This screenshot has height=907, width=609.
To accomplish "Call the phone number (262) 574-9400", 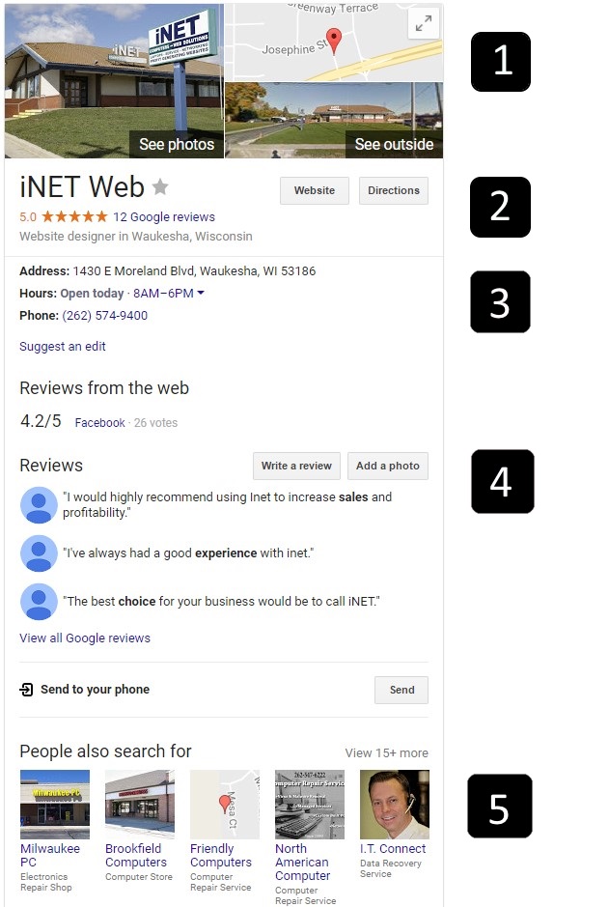I will (104, 315).
